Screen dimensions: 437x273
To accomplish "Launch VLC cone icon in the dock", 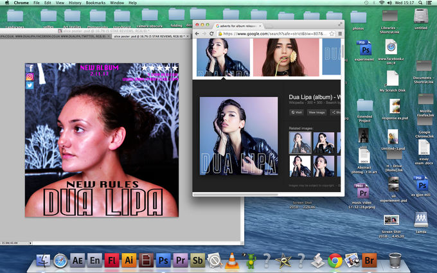I will coord(232,260).
